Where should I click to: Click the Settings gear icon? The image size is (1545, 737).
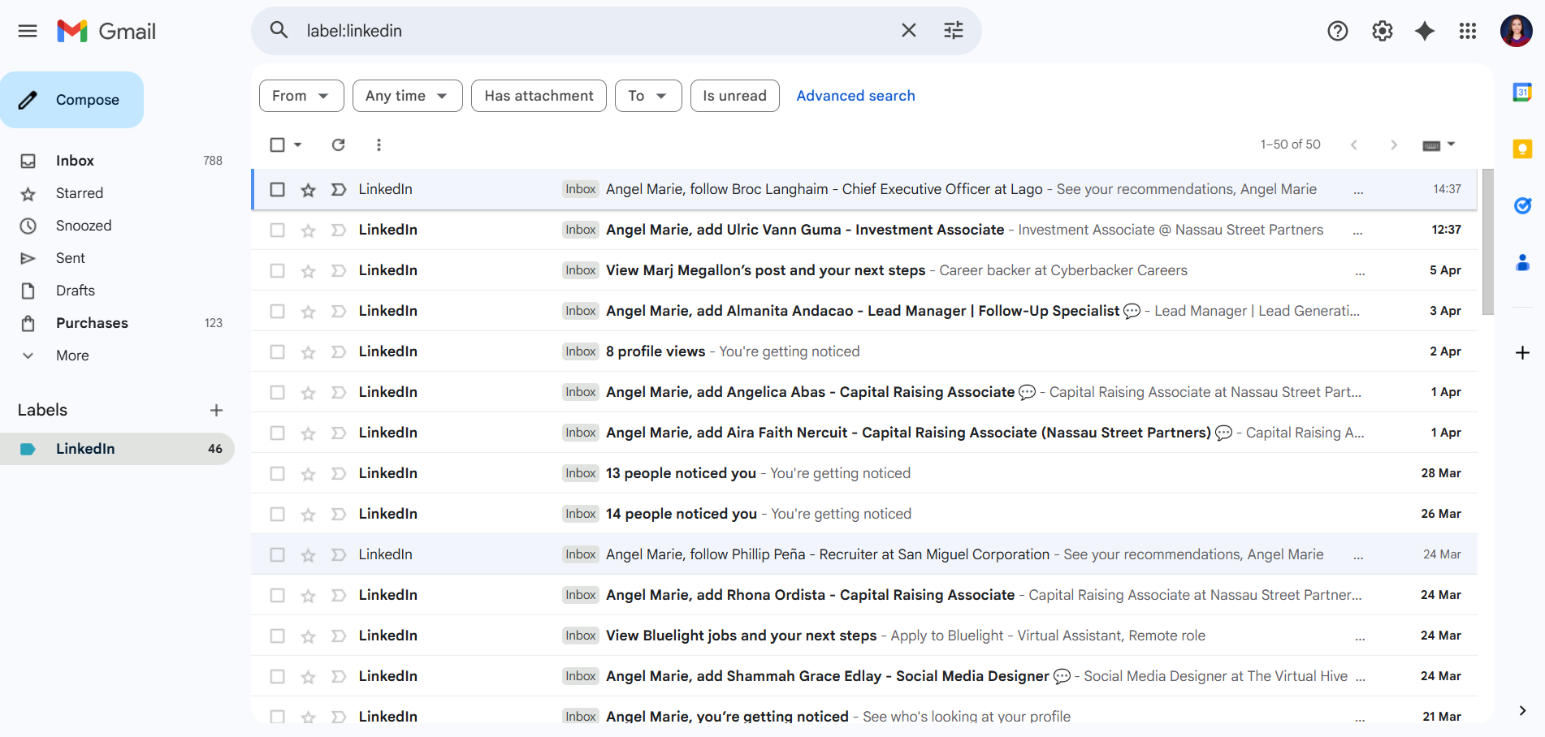pyautogui.click(x=1382, y=31)
